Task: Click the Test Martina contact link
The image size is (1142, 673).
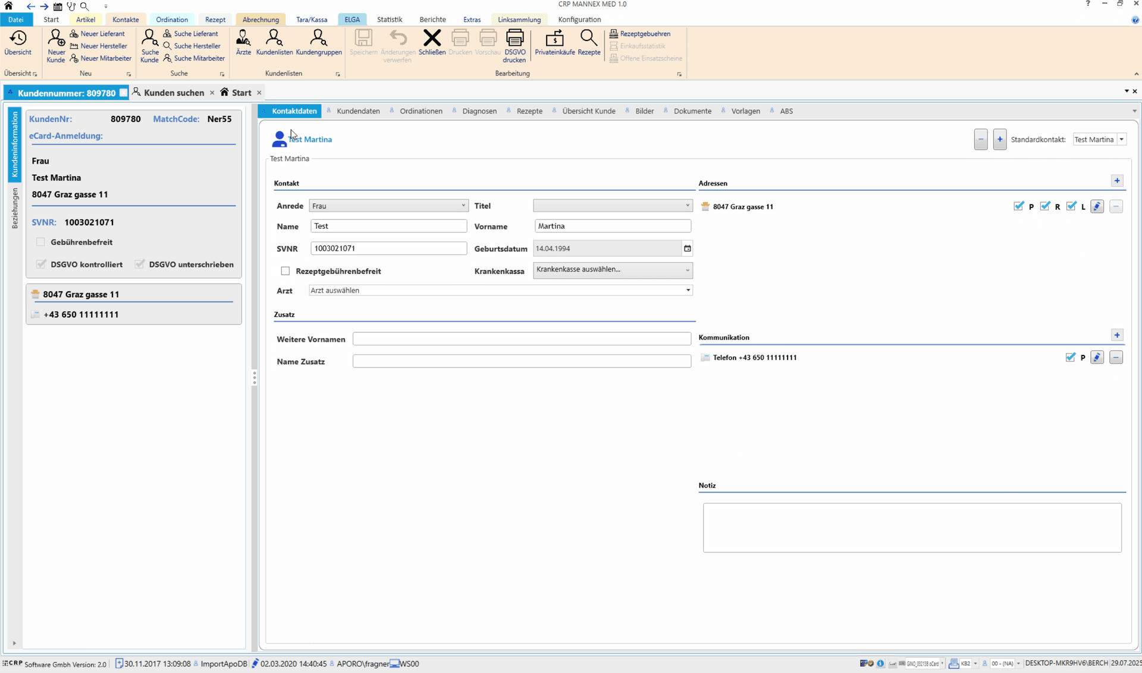Action: pyautogui.click(x=310, y=139)
